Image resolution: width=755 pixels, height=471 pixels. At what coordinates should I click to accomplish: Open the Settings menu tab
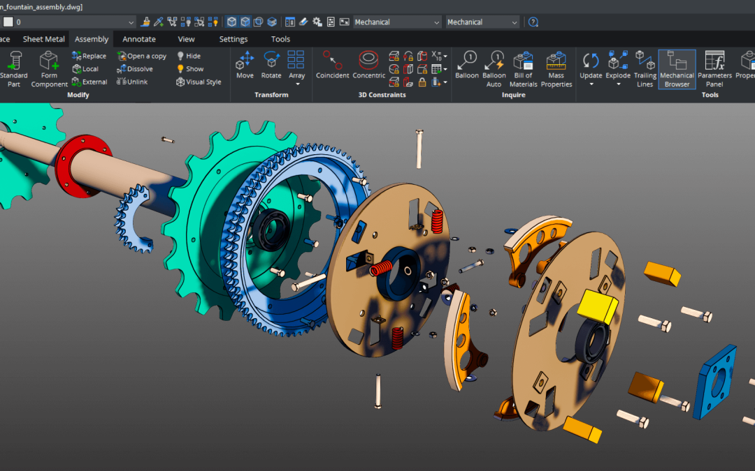(x=233, y=39)
